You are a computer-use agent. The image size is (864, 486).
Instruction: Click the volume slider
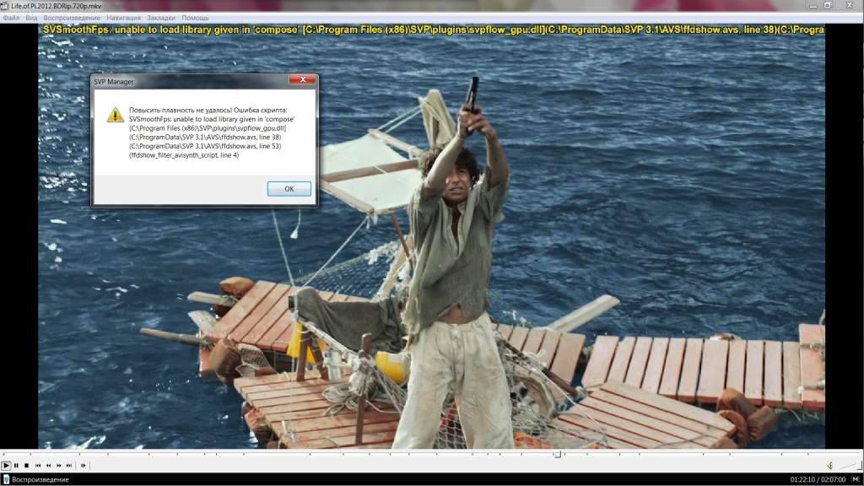click(847, 466)
